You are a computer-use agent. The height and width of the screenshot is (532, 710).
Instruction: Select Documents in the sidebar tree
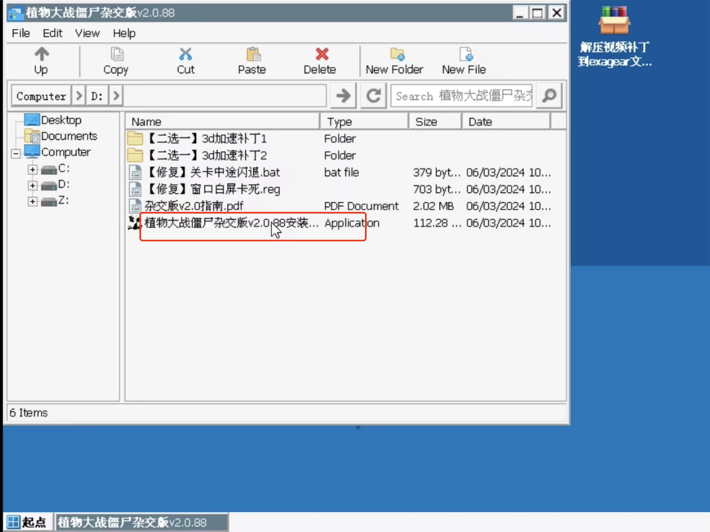(x=69, y=136)
